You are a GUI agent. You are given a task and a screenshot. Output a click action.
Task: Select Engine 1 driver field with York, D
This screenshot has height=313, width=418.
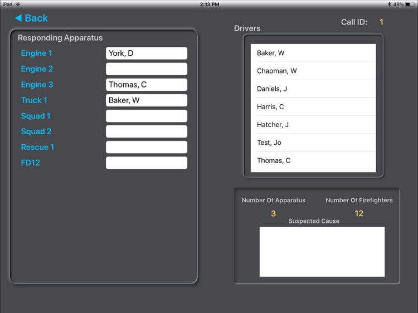(x=147, y=53)
